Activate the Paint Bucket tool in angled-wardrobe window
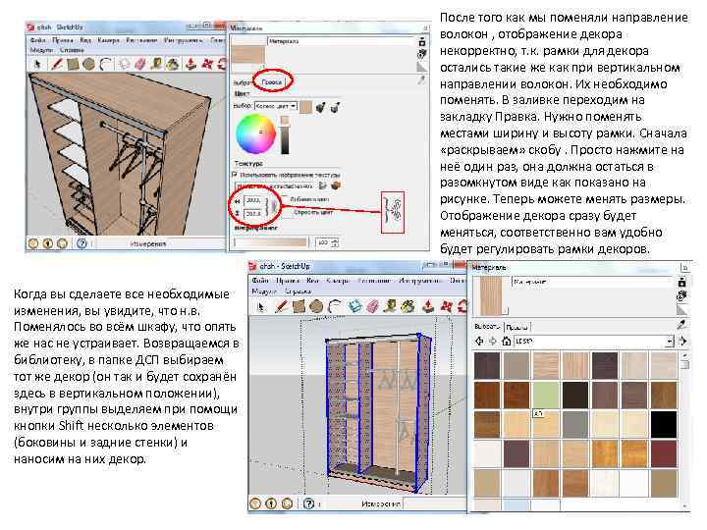This screenshot has height=530, width=707. pos(173,64)
